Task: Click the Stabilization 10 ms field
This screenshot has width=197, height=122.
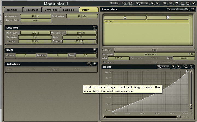Action: [35, 37]
